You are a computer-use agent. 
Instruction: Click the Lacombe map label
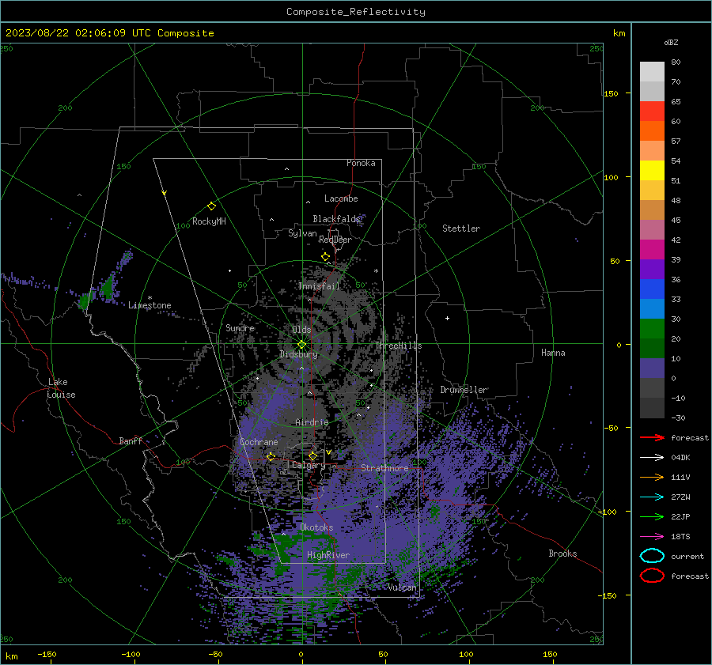coord(341,198)
